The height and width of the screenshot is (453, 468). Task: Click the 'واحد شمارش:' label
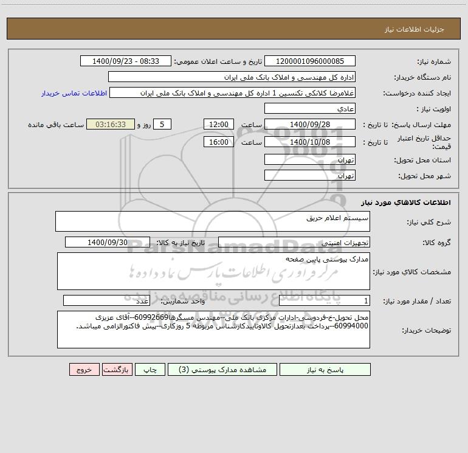pos(183,301)
